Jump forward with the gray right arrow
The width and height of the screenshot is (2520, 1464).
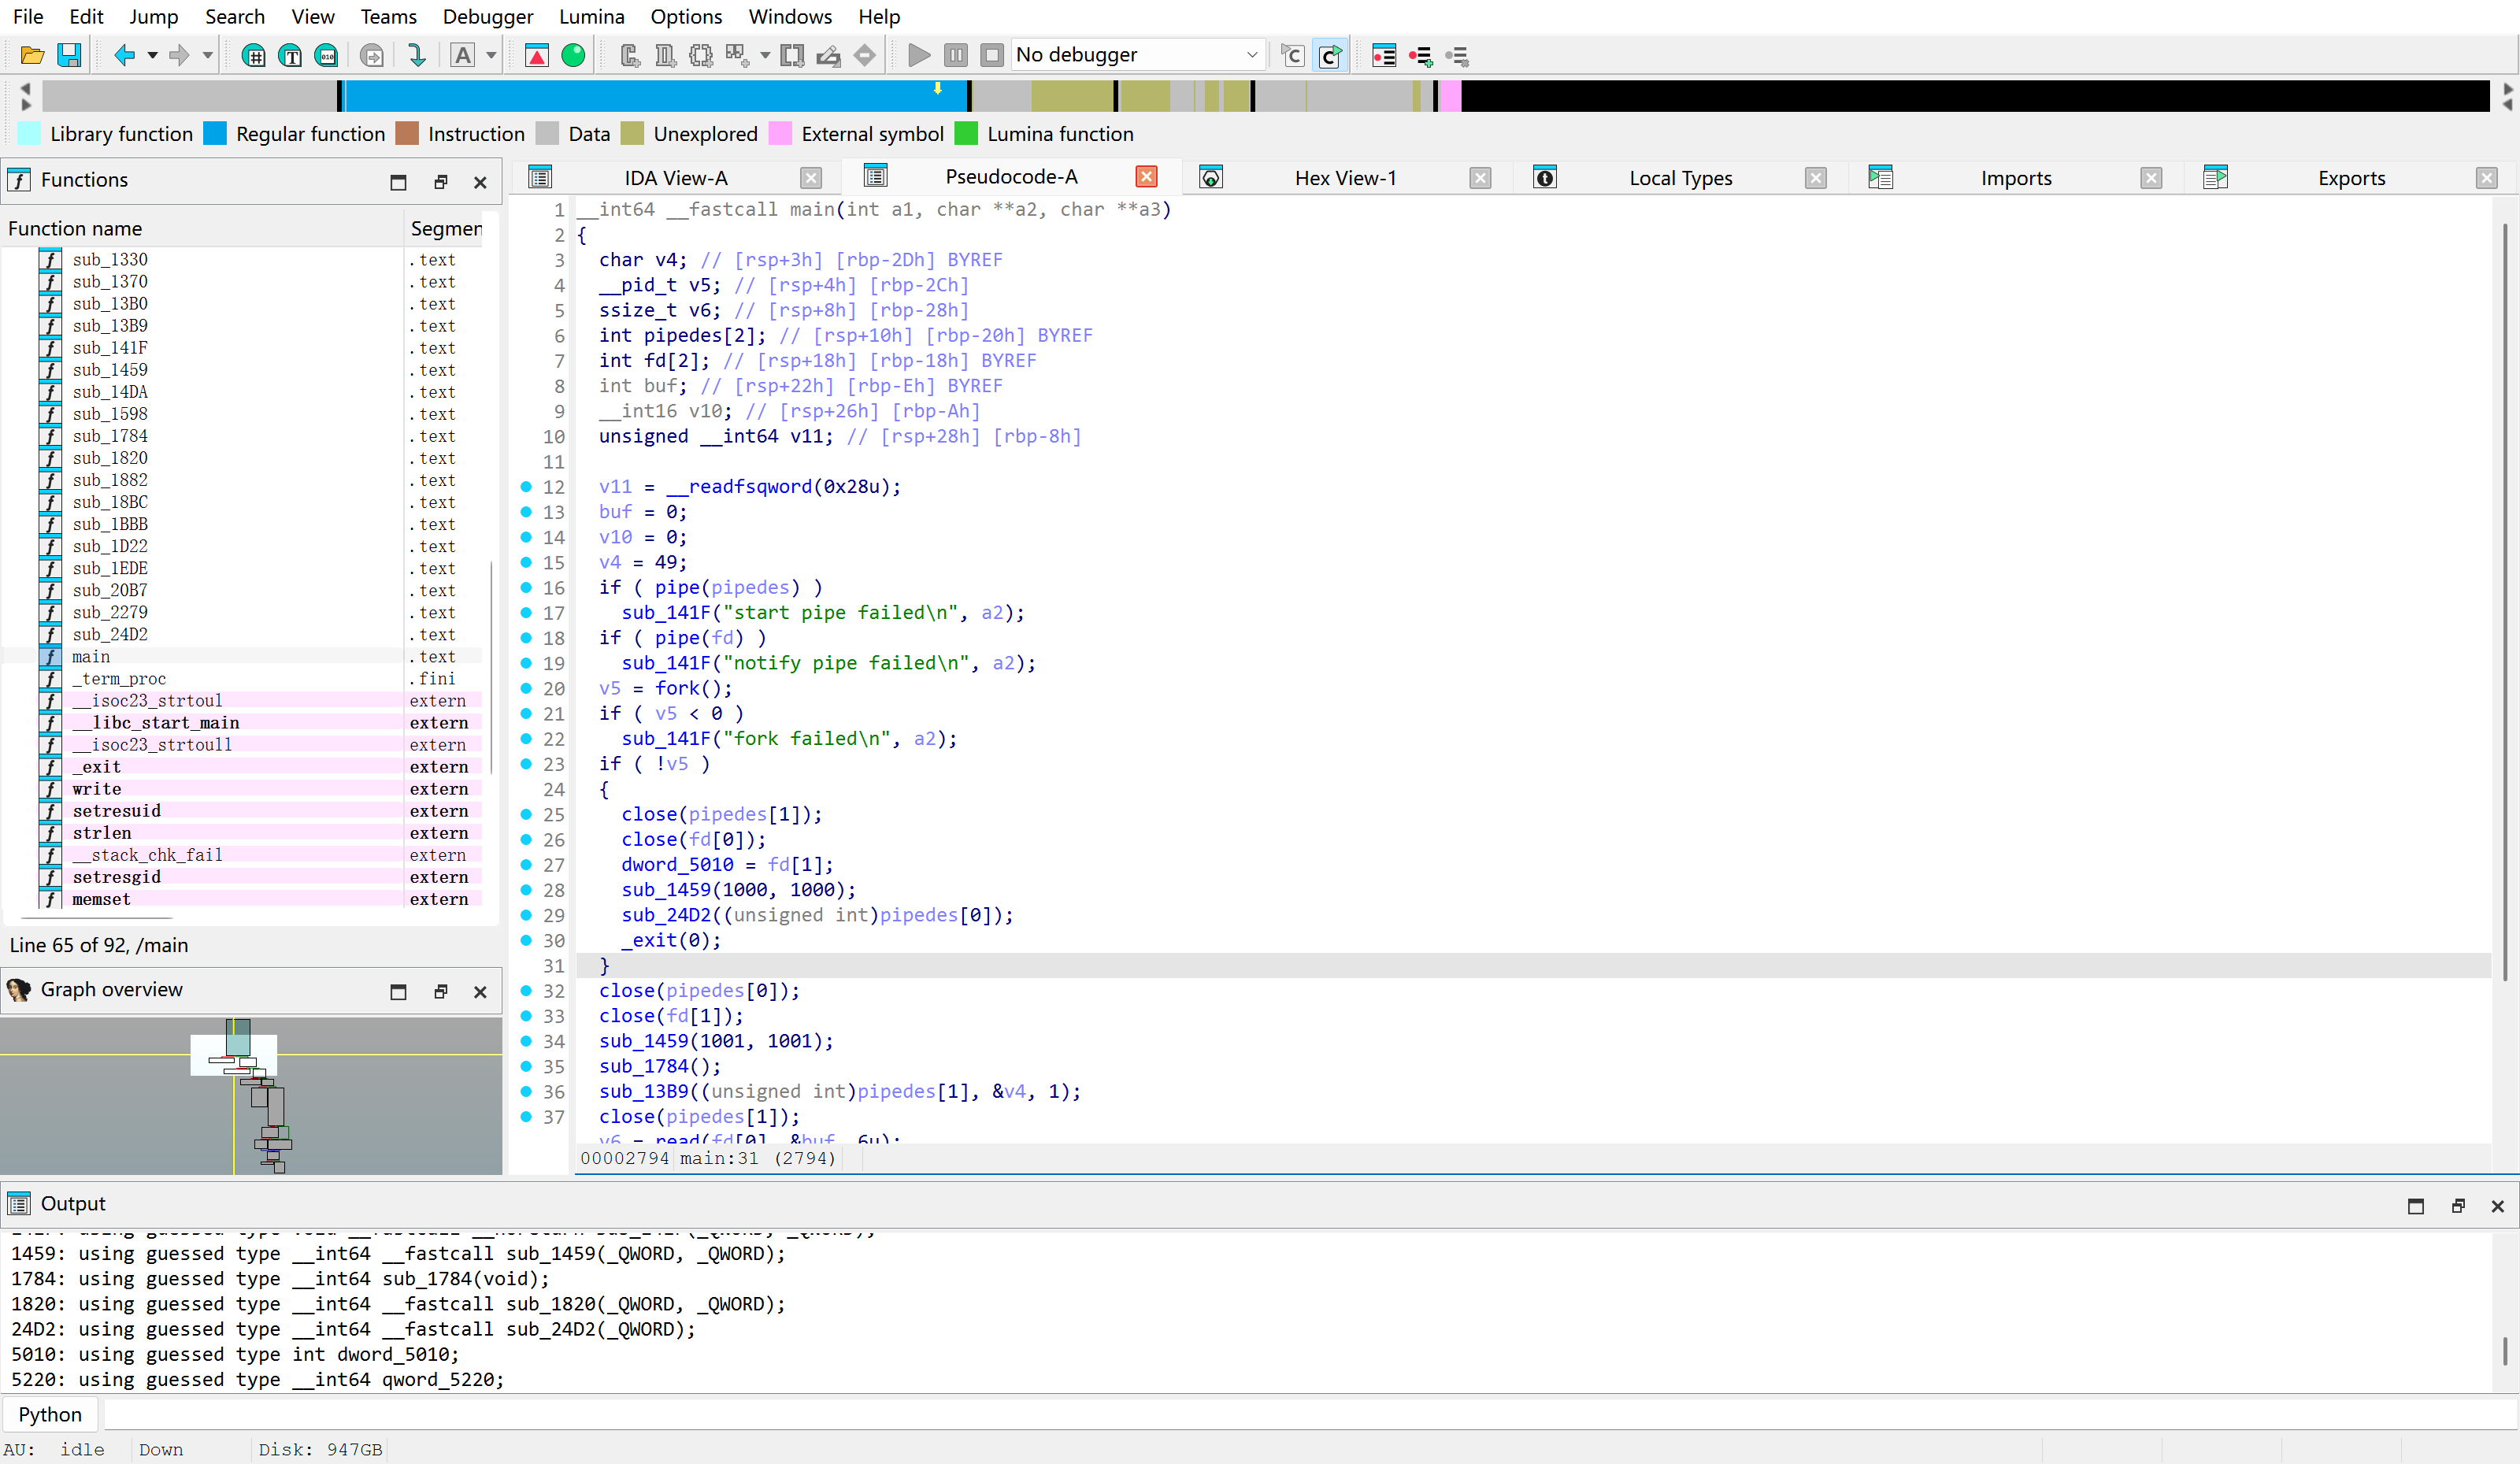tap(179, 55)
